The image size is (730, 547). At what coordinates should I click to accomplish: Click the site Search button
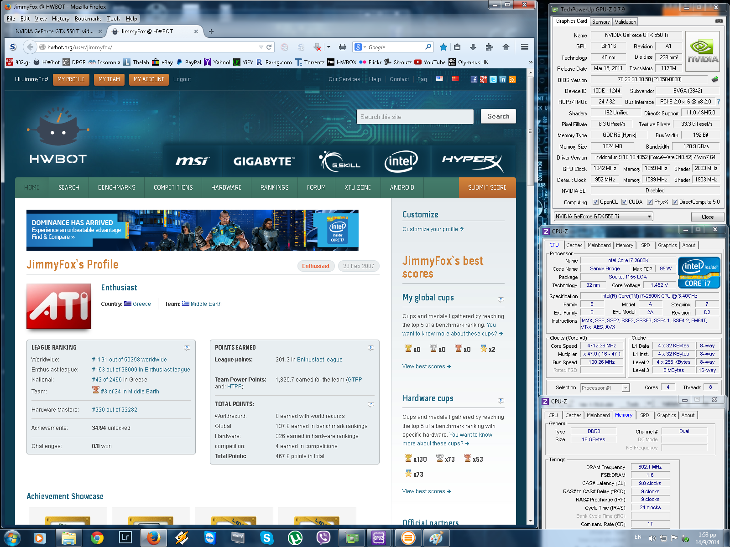[498, 116]
